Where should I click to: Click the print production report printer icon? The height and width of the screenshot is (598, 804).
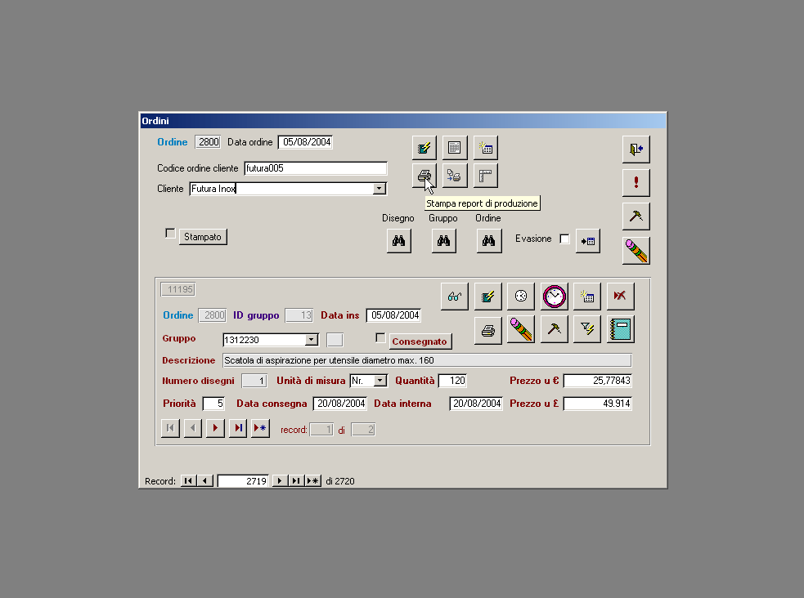pos(424,176)
